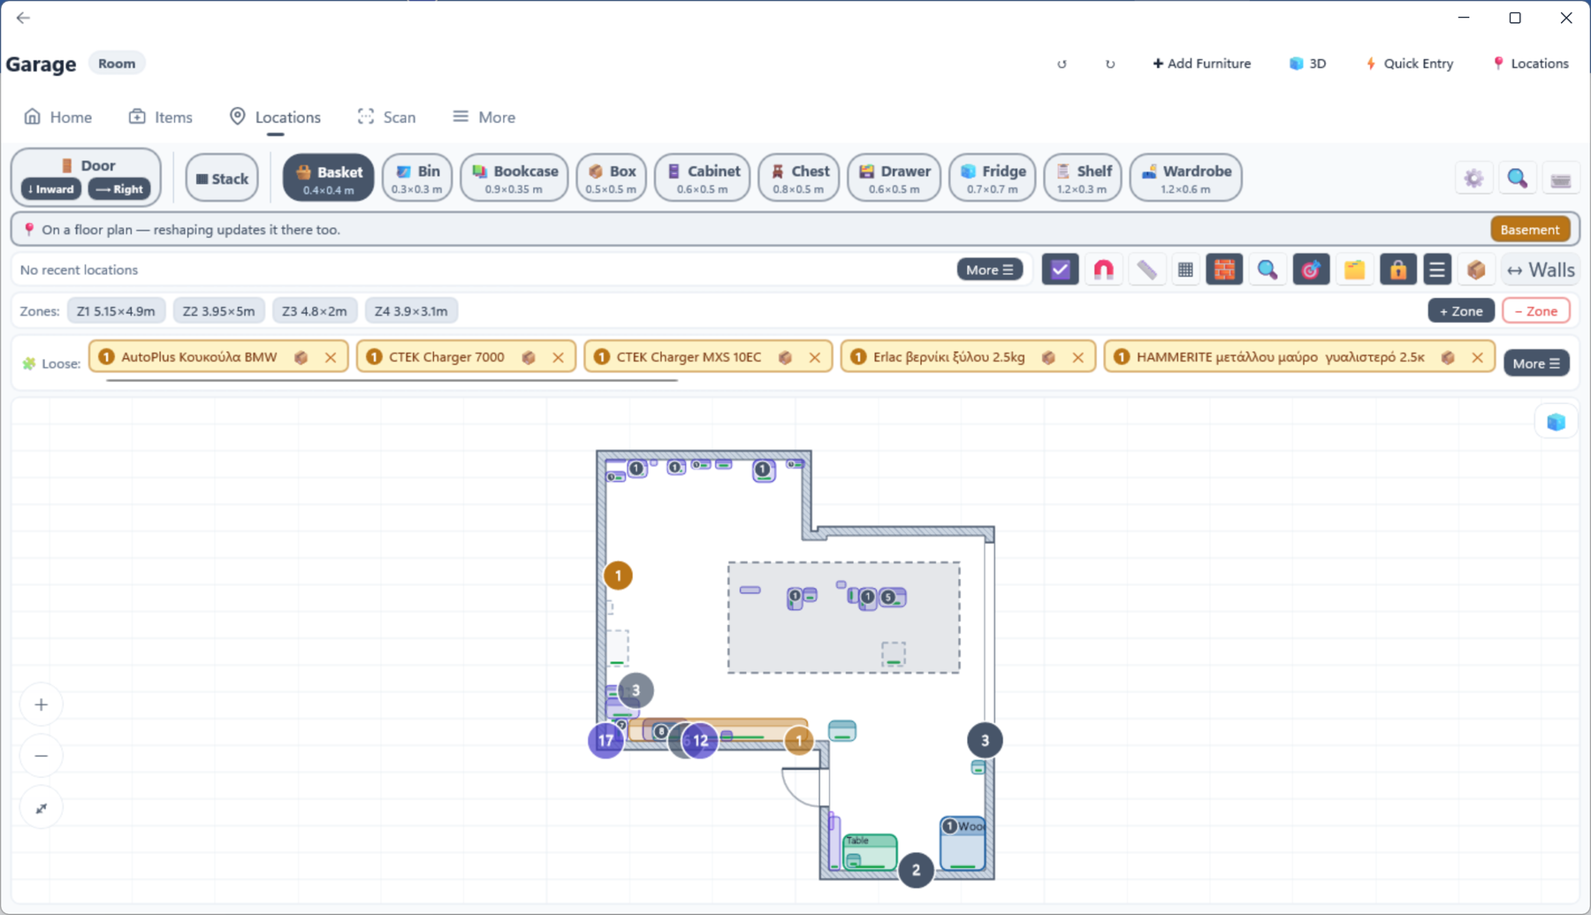Image resolution: width=1591 pixels, height=915 pixels.
Task: Zoom in with the plus button
Action: (42, 705)
